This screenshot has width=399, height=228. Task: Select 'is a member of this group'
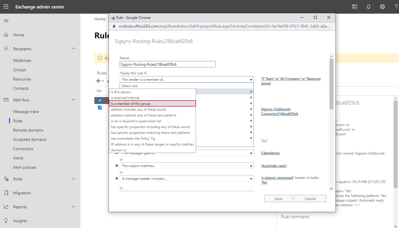coord(152,104)
